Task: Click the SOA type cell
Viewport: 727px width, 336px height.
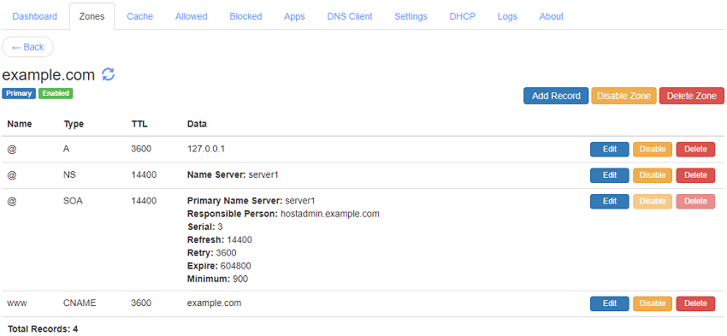Action: click(73, 201)
